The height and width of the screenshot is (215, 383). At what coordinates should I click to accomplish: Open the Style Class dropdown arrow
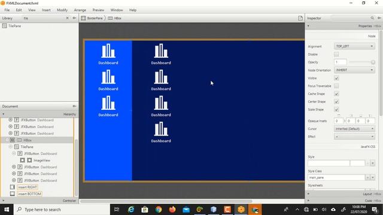coord(372,177)
